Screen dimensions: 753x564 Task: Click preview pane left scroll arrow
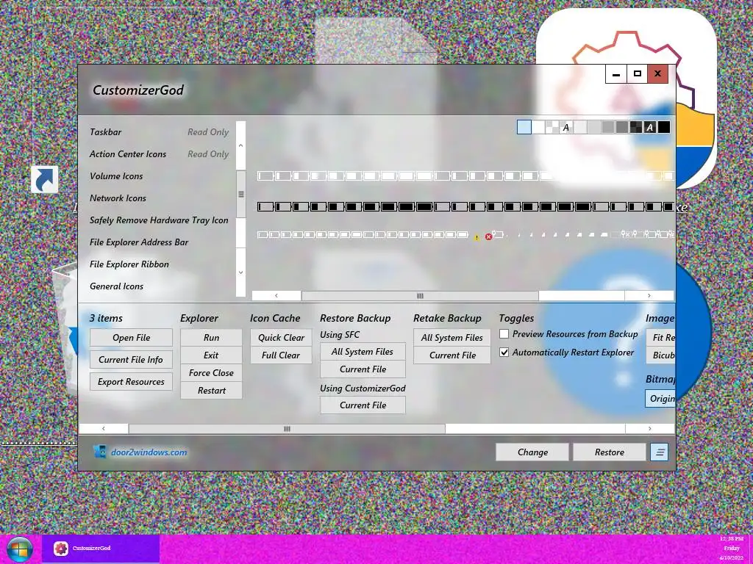tap(276, 295)
